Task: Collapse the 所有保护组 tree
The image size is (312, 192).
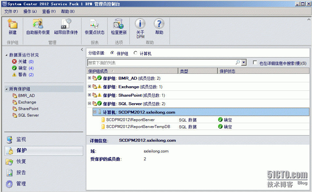Action: (x=7, y=89)
